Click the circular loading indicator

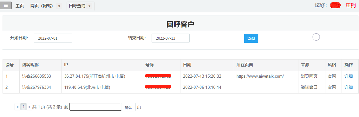[x=316, y=37]
